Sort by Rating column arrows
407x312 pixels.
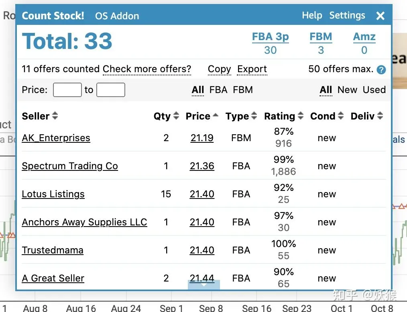tap(300, 115)
